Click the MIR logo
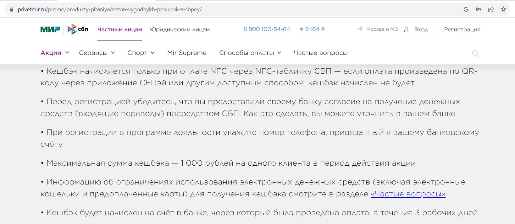Viewport: 515px width, 224px height. 50,29
